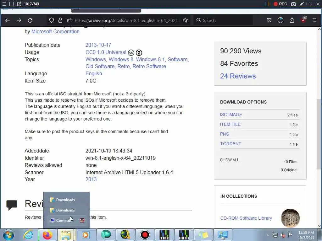Click the recorder full-screen square icon
Viewport: 322px width, 241px height.
[12, 4]
